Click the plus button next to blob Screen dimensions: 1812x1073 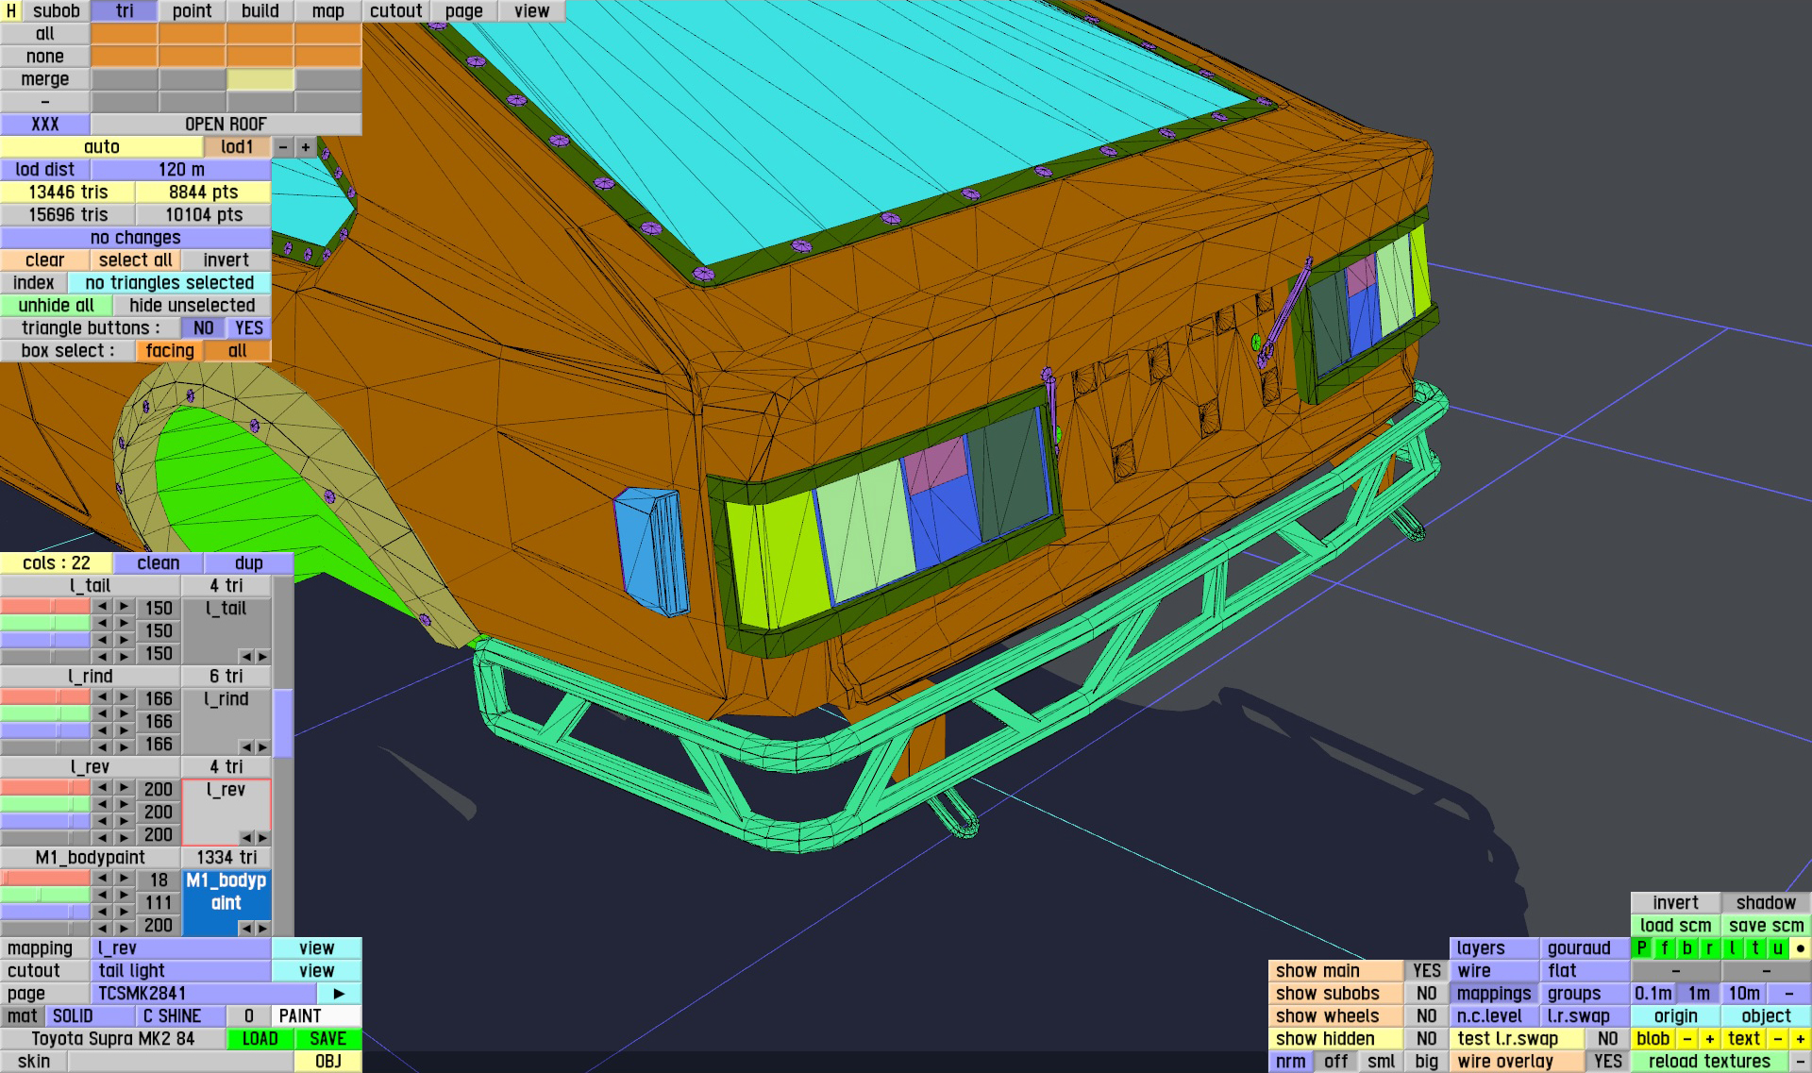(1709, 1039)
